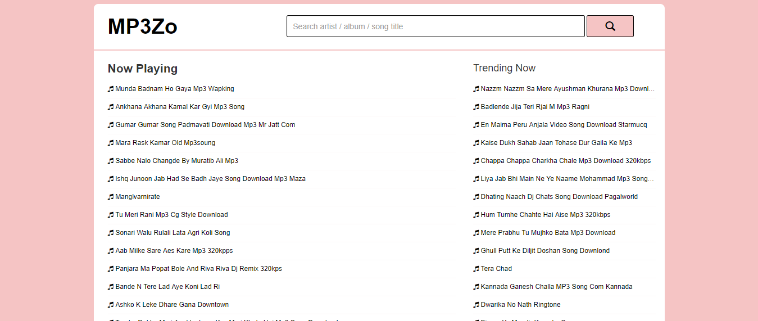
Task: Open Tu Meri Rani Mp3 Cg Style Download
Action: pyautogui.click(x=171, y=215)
